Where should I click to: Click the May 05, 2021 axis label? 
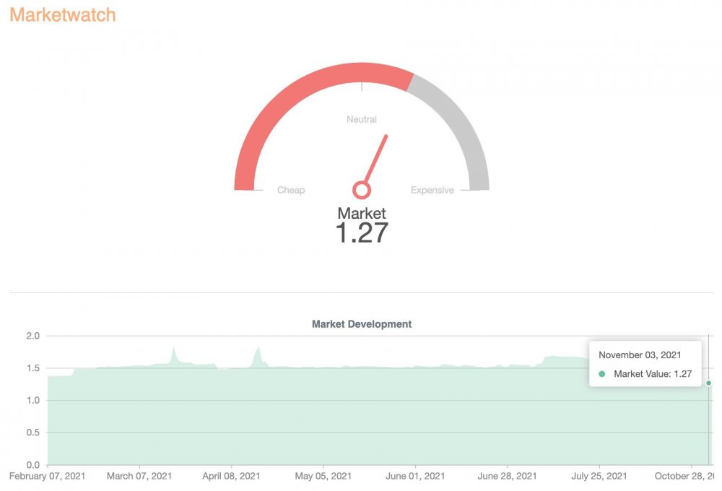coord(323,476)
